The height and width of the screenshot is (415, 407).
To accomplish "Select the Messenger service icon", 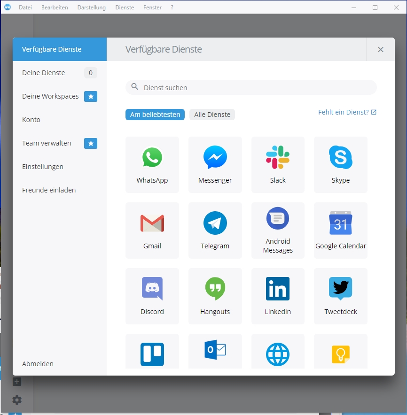I will point(215,164).
